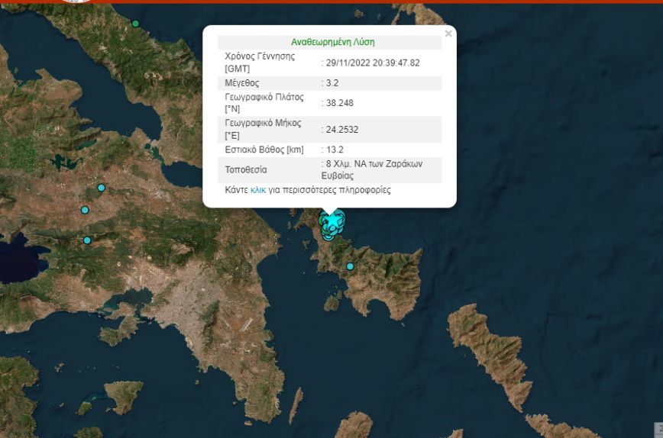Follow the 'κλικ' link for more information

(x=258, y=190)
